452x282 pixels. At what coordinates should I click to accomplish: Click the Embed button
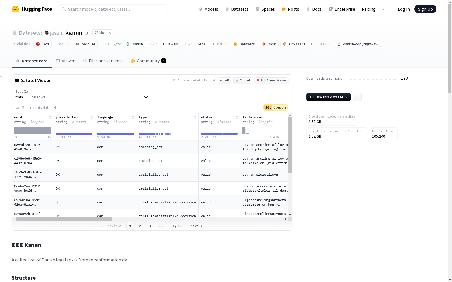coord(242,80)
